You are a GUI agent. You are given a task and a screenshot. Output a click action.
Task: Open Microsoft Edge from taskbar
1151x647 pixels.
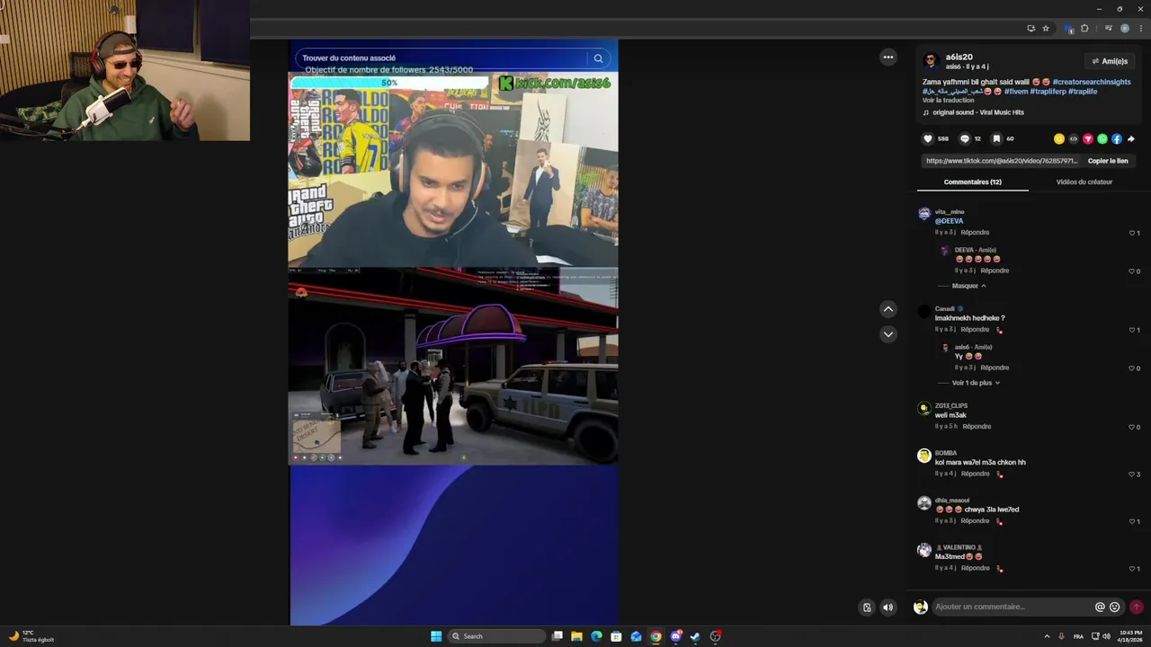pos(596,636)
